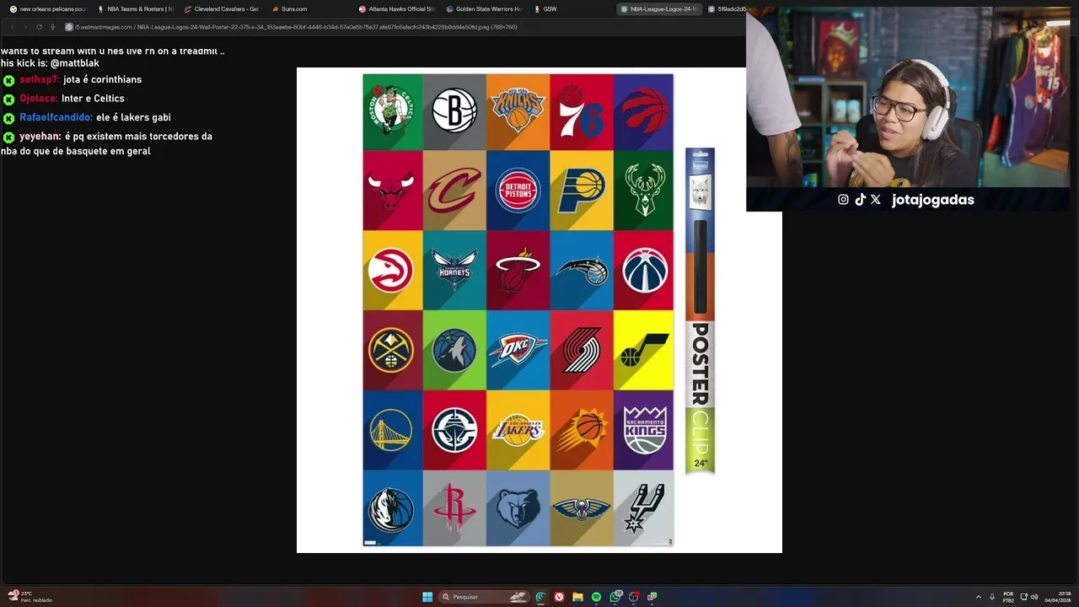Open the volume tray icon
This screenshot has height=607, width=1079.
(x=1034, y=597)
